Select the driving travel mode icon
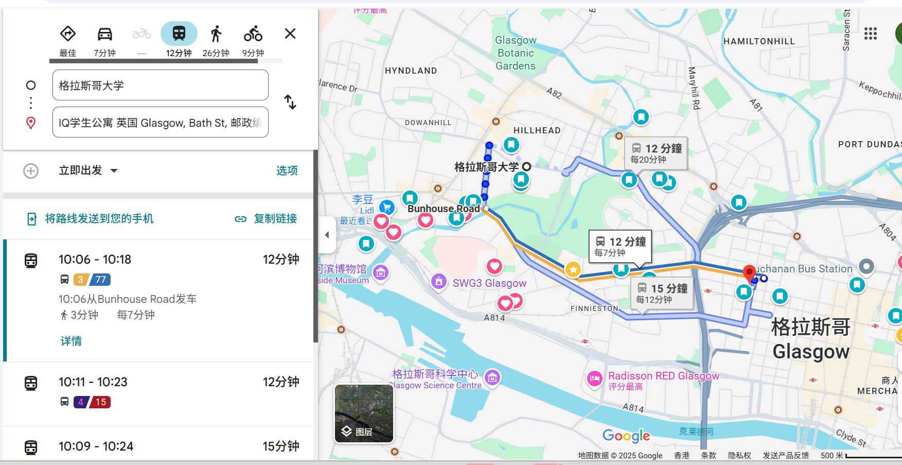Viewport: 902px width, 465px height. point(104,35)
